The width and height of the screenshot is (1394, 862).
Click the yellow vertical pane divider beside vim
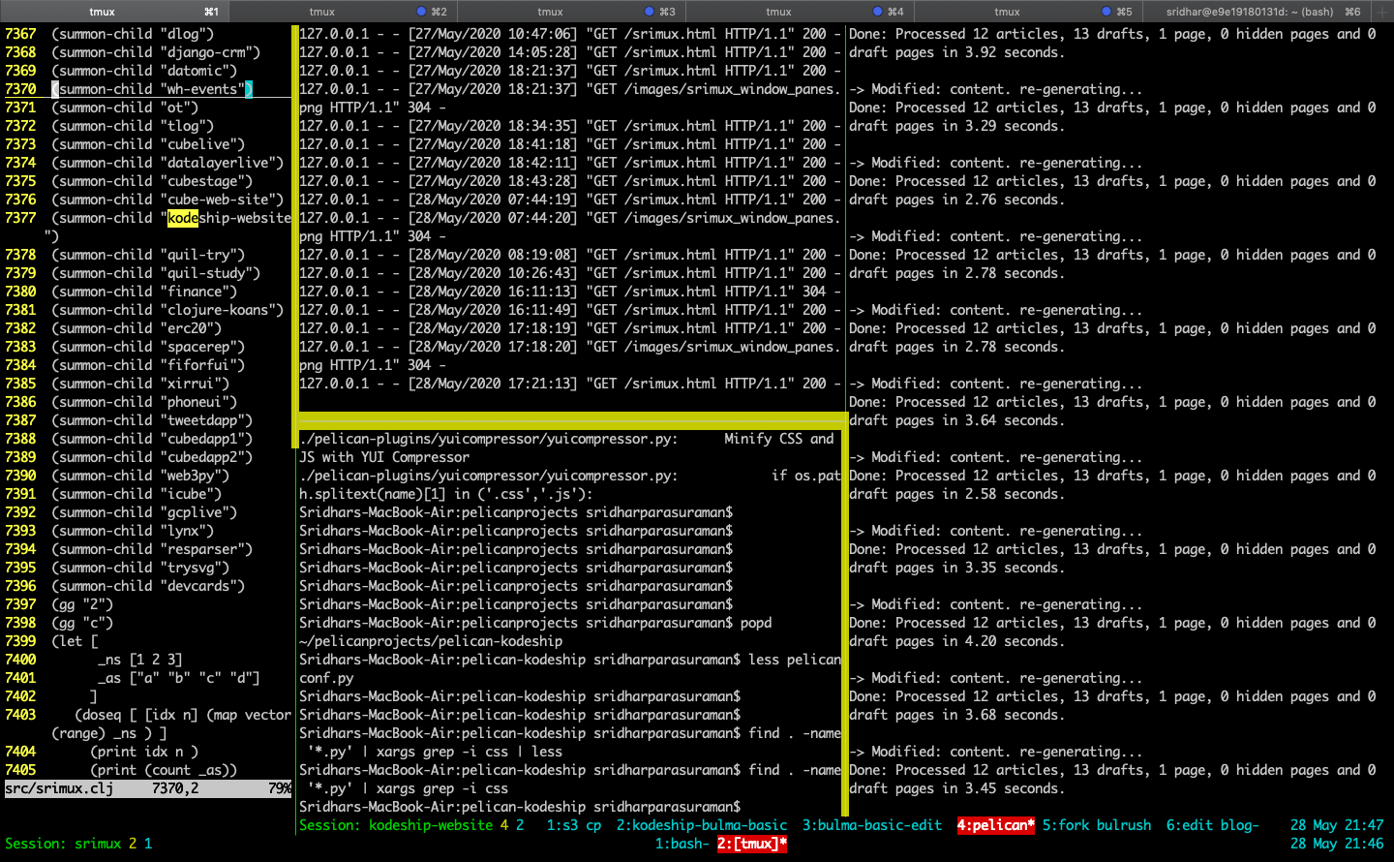pos(294,232)
